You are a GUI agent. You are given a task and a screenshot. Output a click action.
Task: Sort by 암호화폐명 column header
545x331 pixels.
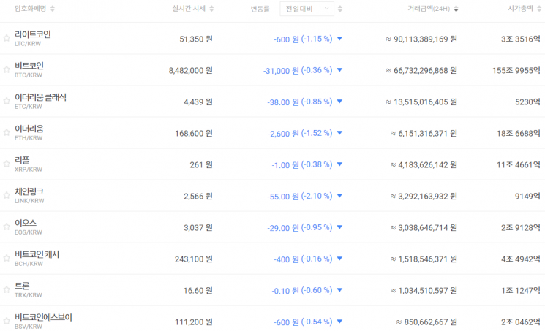35,9
